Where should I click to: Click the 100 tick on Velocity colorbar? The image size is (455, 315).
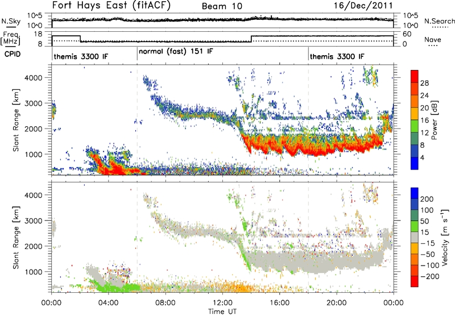pyautogui.click(x=427, y=210)
